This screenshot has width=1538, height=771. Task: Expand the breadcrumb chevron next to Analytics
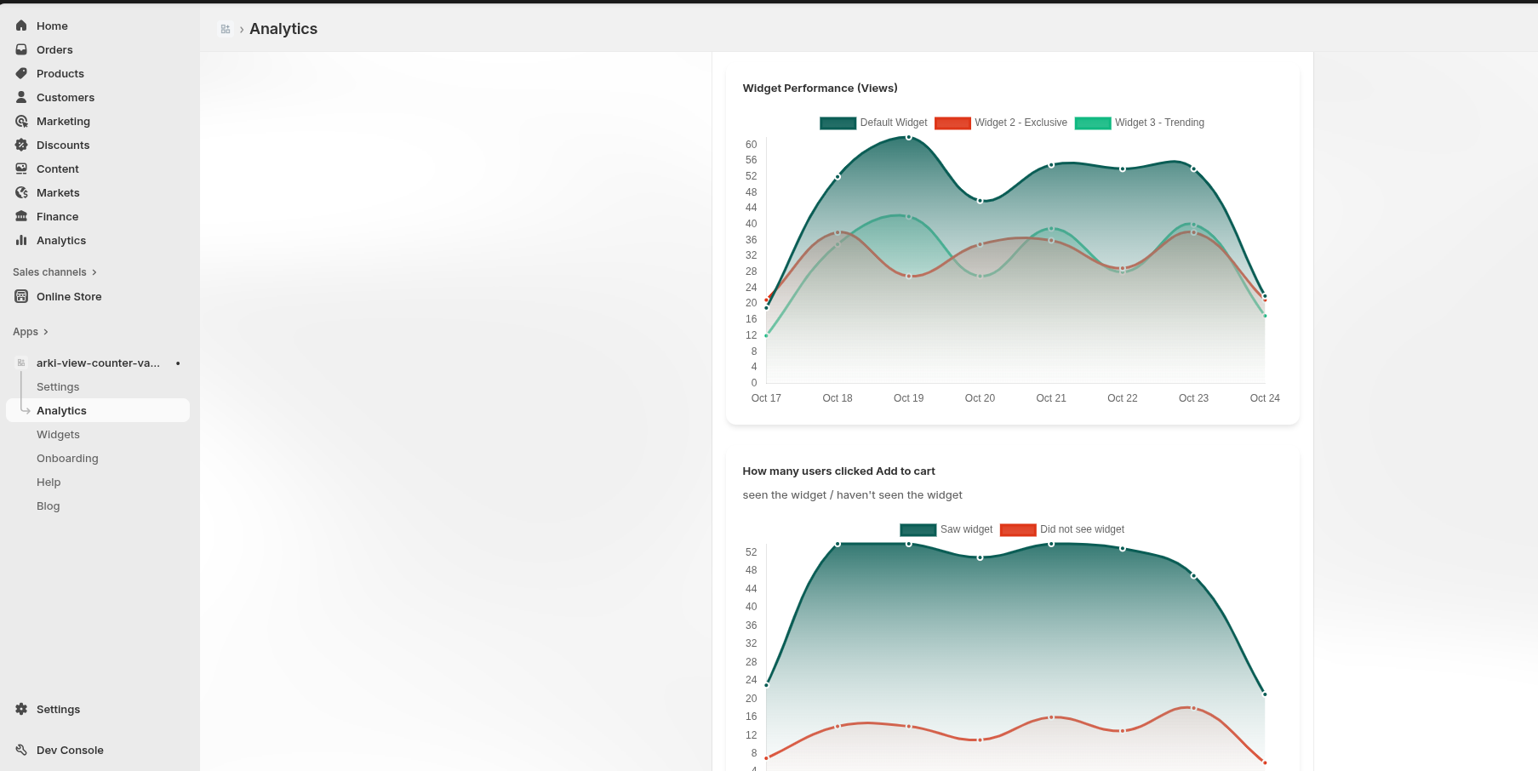coord(241,28)
